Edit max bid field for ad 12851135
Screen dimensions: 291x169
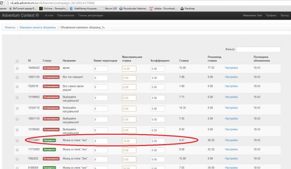(x=129, y=78)
